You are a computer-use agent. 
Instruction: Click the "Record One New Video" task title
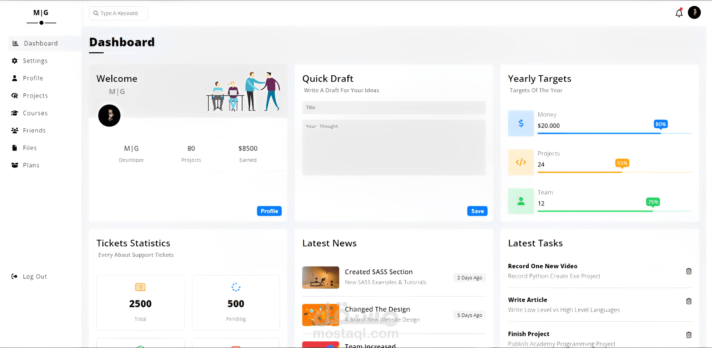point(543,266)
